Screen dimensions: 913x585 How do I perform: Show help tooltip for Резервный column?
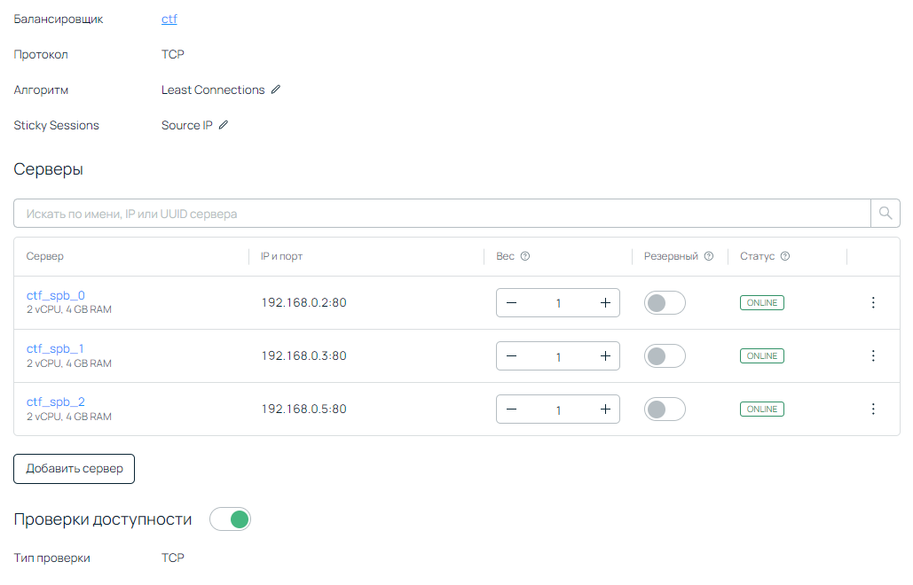[709, 256]
